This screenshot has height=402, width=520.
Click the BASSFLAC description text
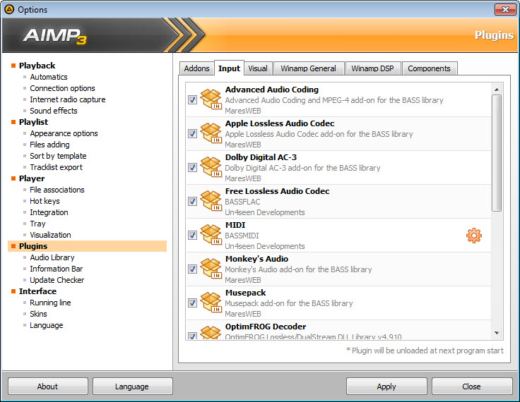pos(242,202)
